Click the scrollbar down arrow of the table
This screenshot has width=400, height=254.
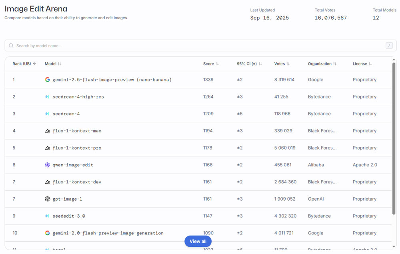click(394, 246)
